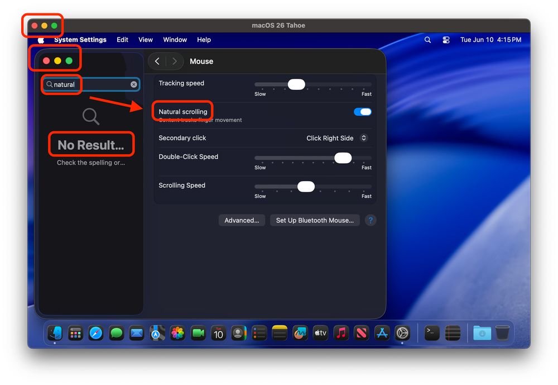
Task: Open Downloads folder in Dock
Action: (482, 333)
